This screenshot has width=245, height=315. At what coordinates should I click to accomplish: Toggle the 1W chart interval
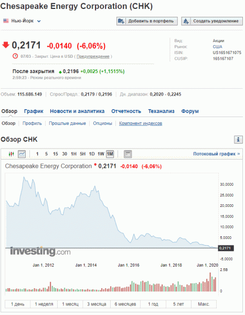click(x=101, y=154)
